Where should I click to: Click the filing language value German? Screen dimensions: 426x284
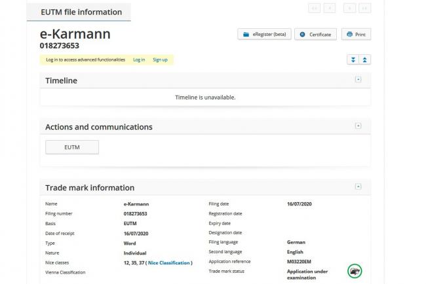(296, 242)
